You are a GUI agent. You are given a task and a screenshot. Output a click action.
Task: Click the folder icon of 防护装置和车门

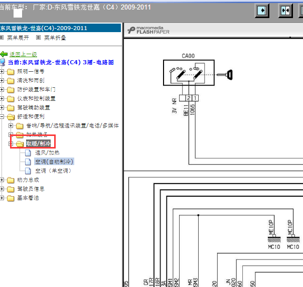[x=11, y=90]
